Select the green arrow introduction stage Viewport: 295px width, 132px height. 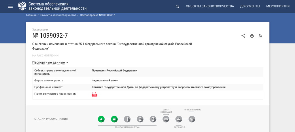pos(101,119)
